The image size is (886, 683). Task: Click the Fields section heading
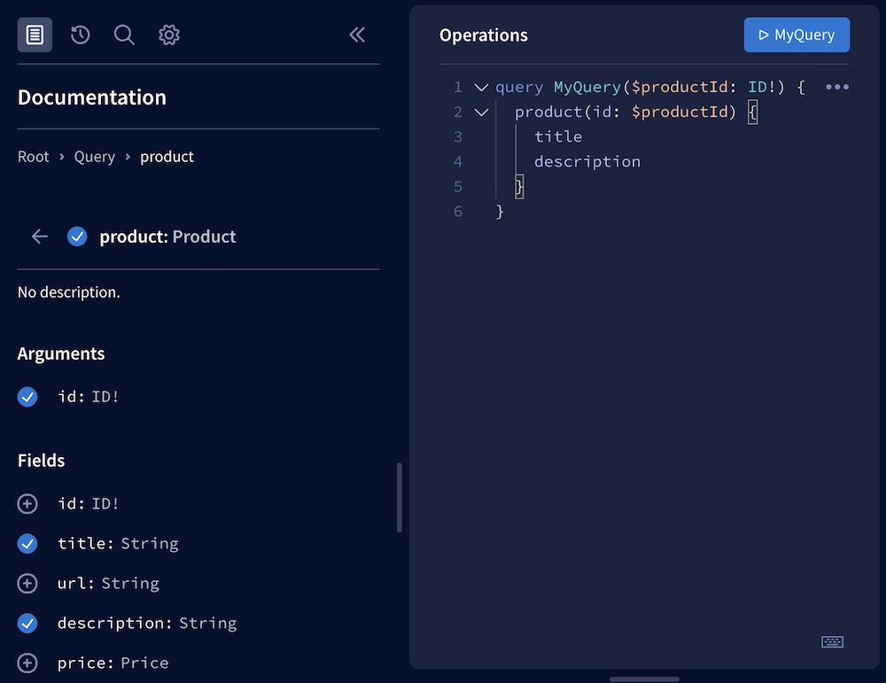[x=42, y=461]
